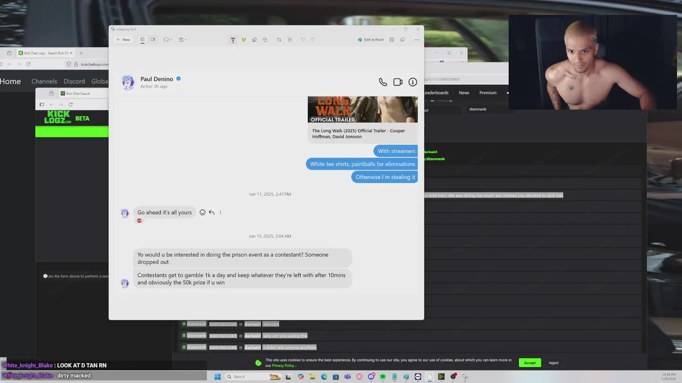Save the snip with the save icon
The width and height of the screenshot is (682, 383).
click(x=392, y=39)
